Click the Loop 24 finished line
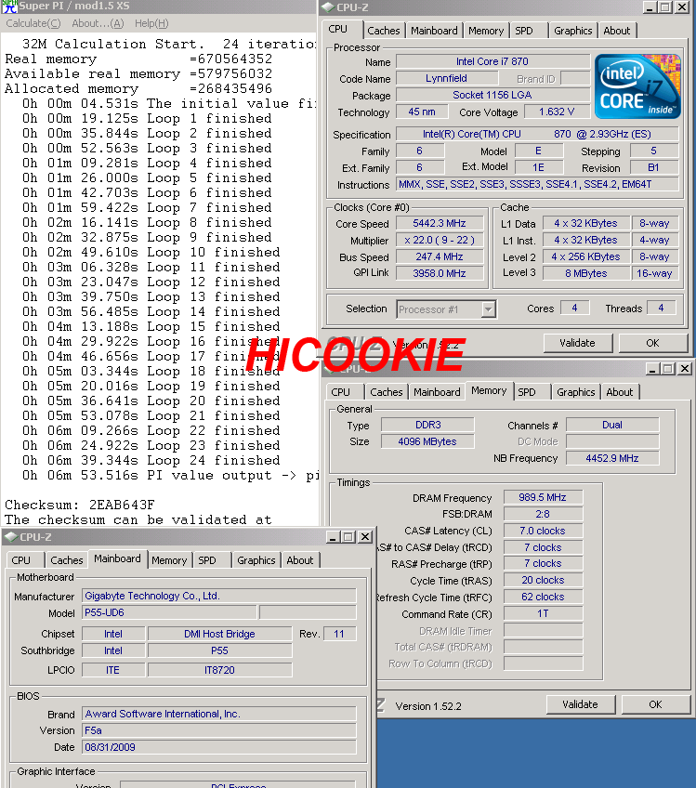This screenshot has width=696, height=788. [x=151, y=460]
